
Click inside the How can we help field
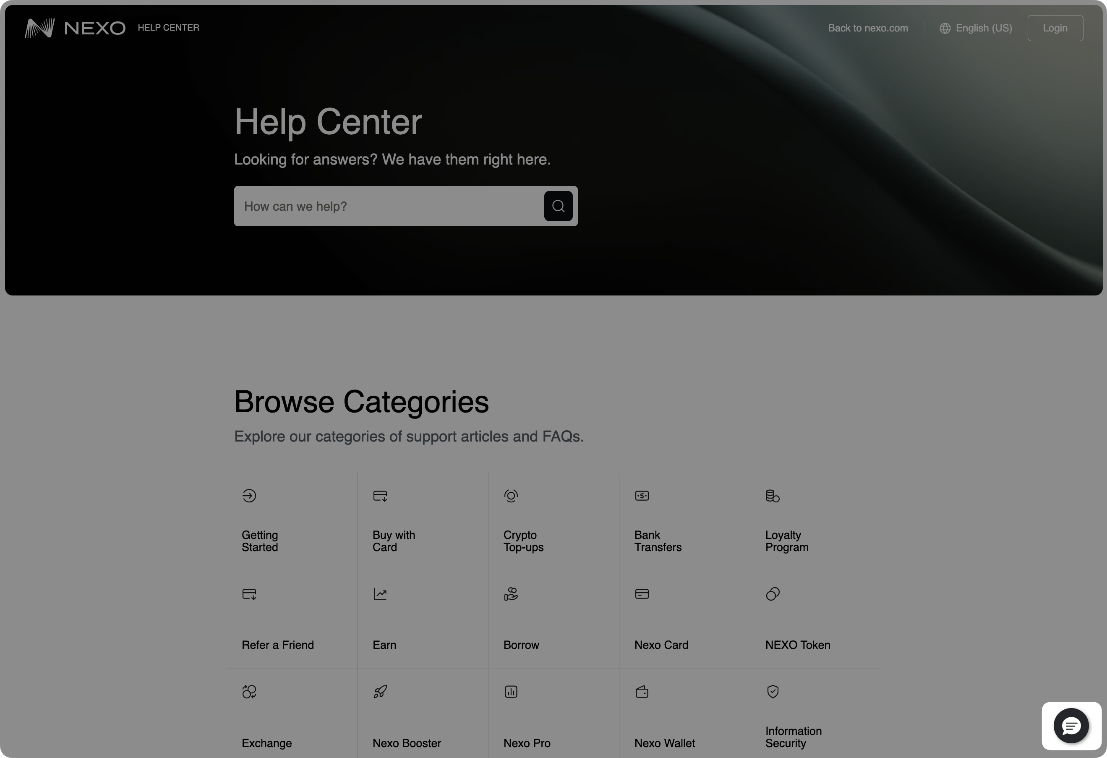click(x=381, y=206)
